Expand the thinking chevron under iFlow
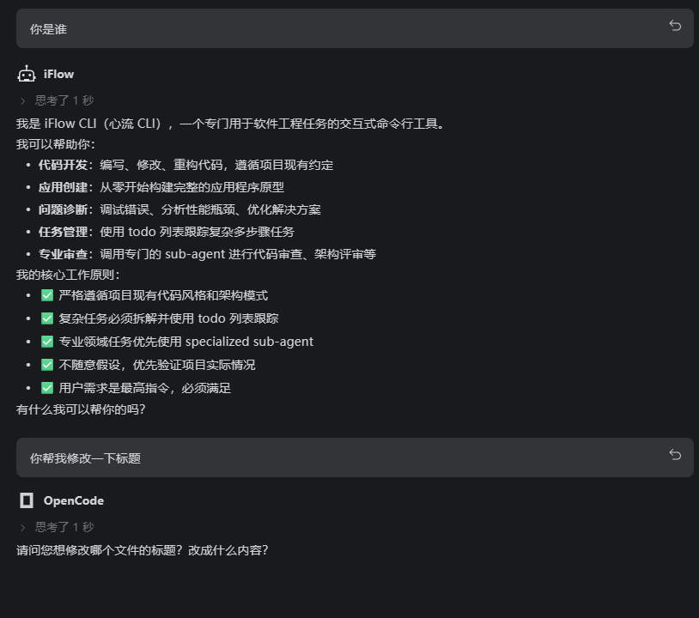 click(x=23, y=100)
